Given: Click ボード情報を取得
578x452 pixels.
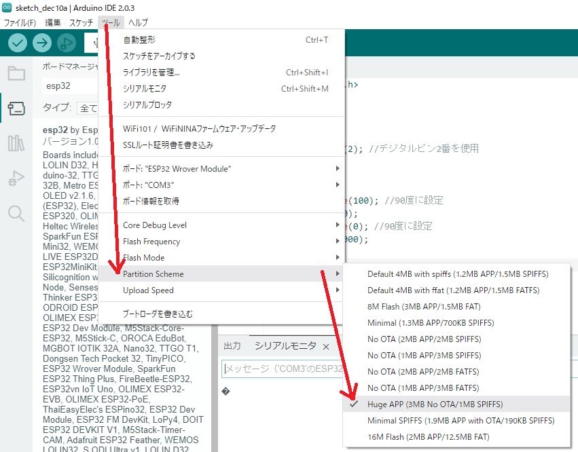Looking at the screenshot, I should point(221,201).
